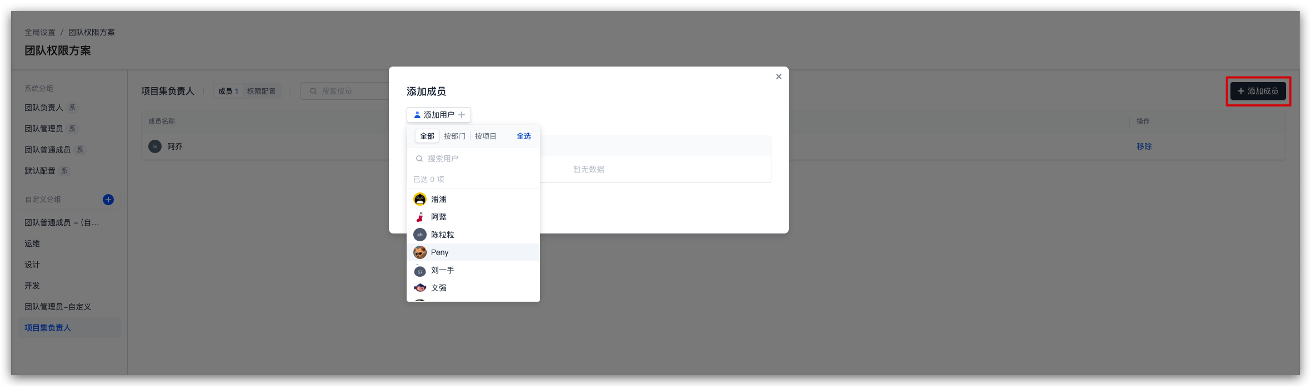Viewport: 1311px width, 386px height.
Task: Click 团队权限方案 in the breadcrumb
Action: coord(92,32)
